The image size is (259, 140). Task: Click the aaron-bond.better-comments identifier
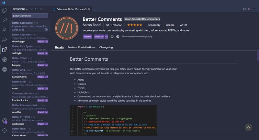(142, 19)
